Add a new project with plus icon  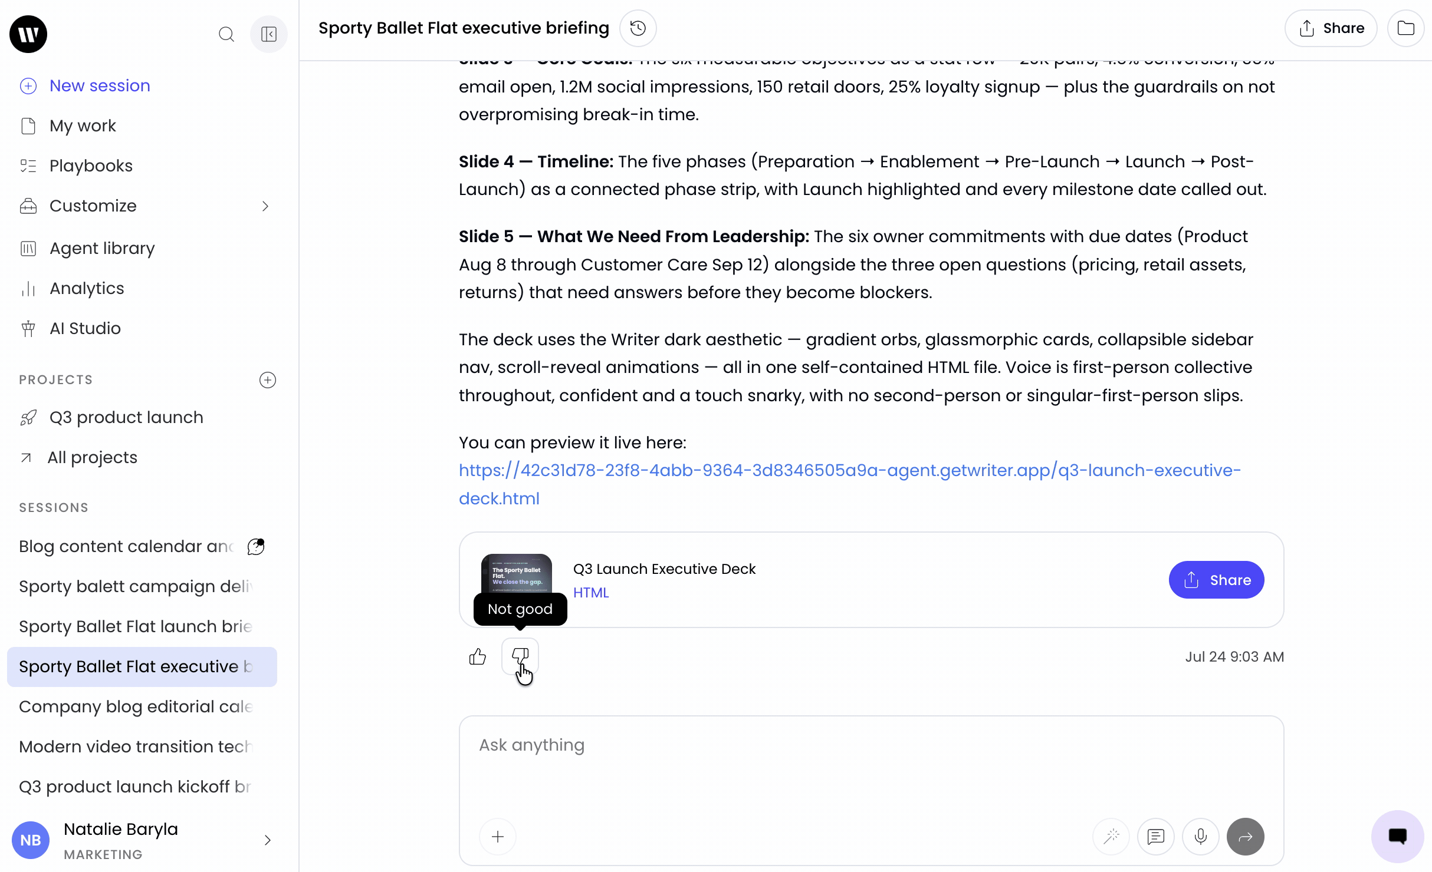[268, 380]
